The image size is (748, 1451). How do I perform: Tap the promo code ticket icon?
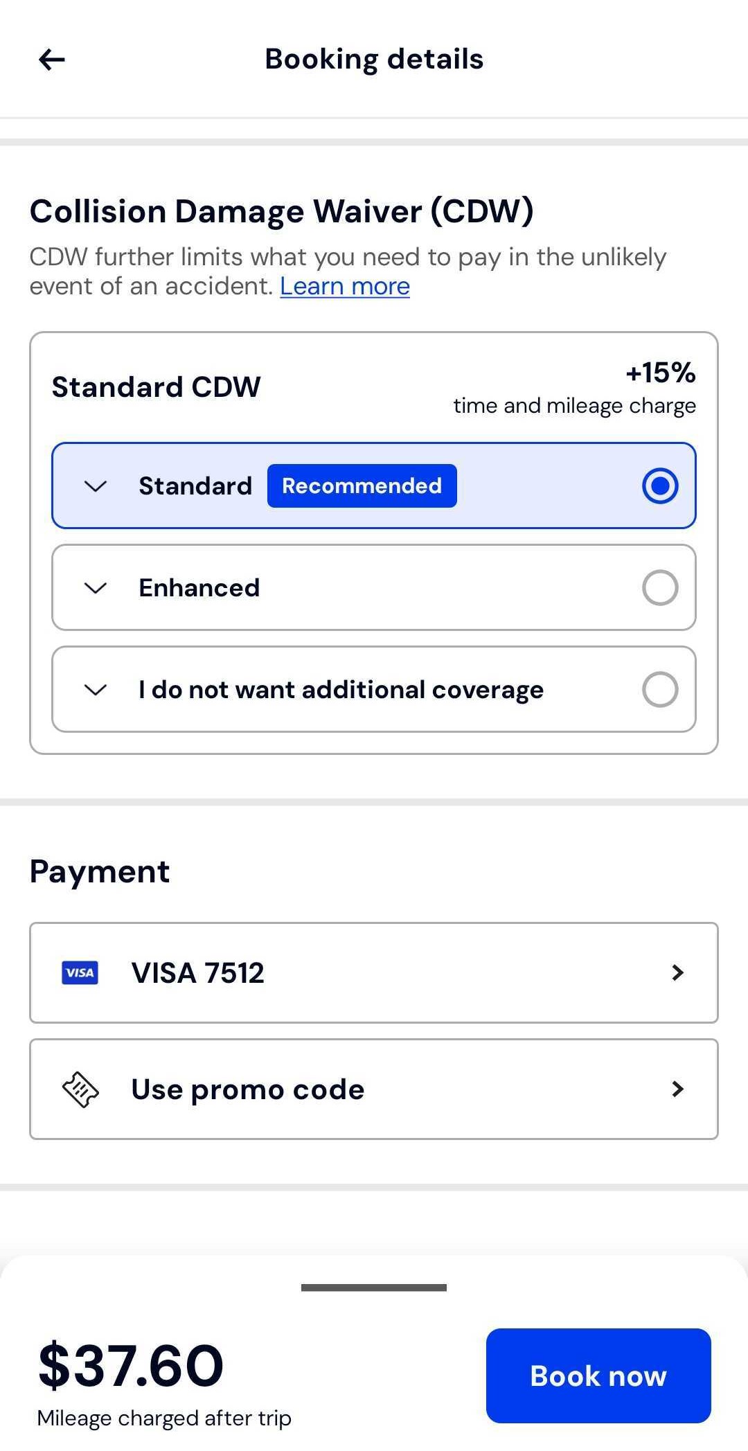[x=80, y=1089]
